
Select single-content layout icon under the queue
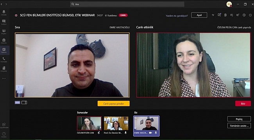pyautogui.click(x=18, y=103)
